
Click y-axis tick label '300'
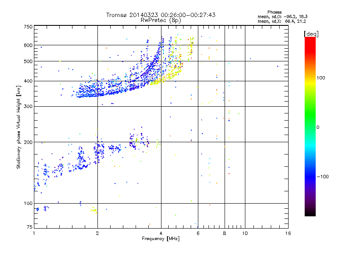coord(28,106)
